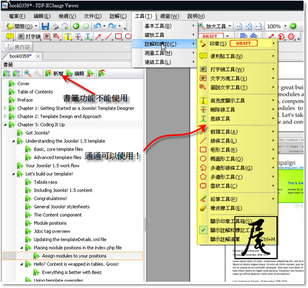
Task: Expand Chapter 1 Getting Started bookmark
Action: coord(5,108)
